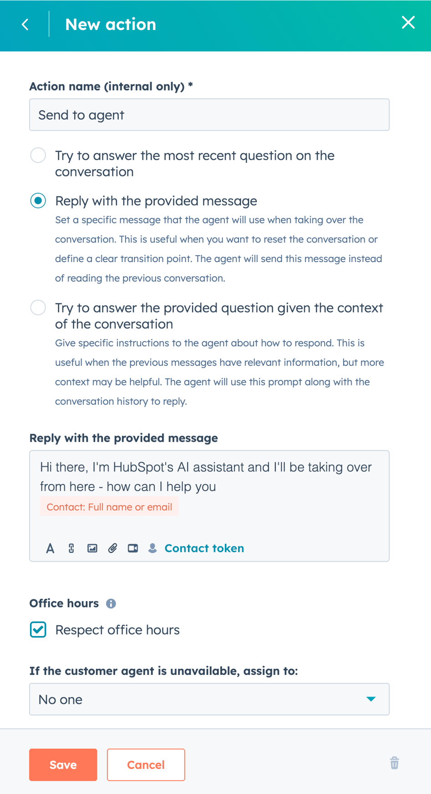Open the 'No one' assignee dropdown
The height and width of the screenshot is (794, 431).
(x=209, y=699)
